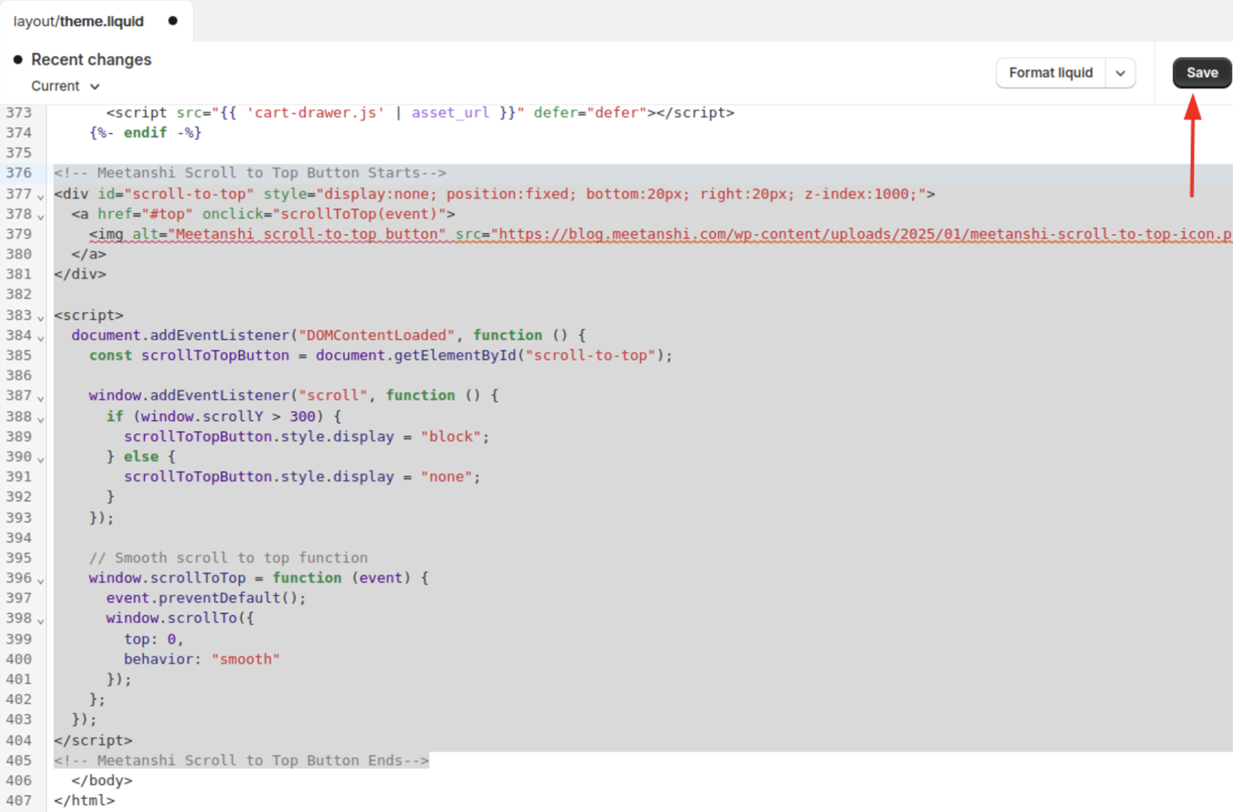Click line number 407 in gutter
This screenshot has width=1233, height=812.
coord(19,801)
